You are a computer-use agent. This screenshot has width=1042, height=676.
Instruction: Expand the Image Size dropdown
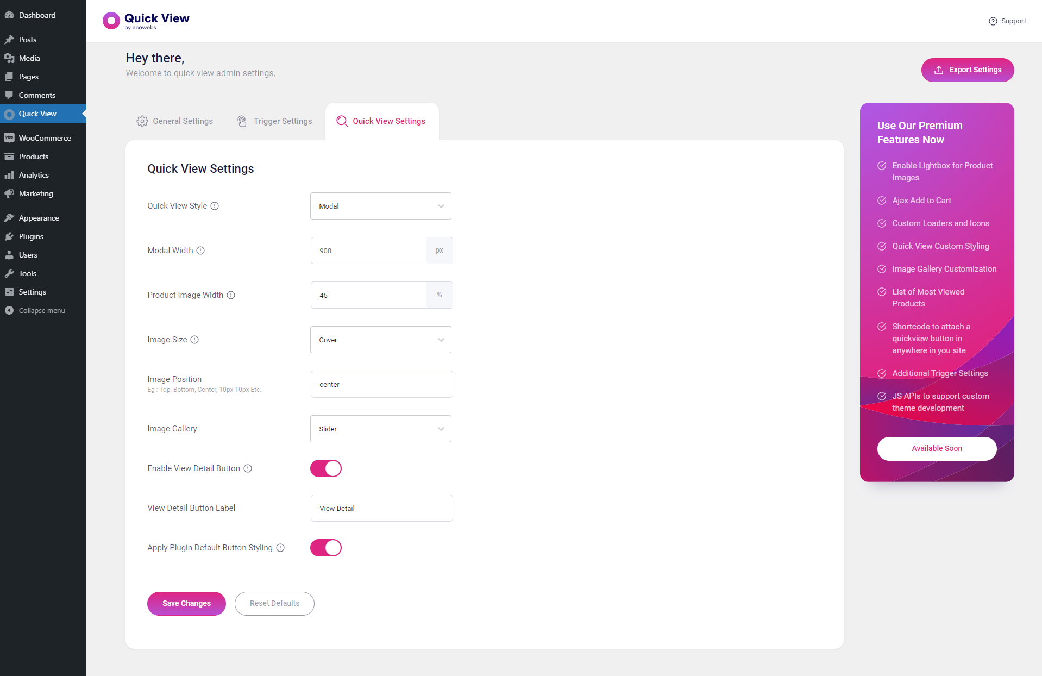380,340
